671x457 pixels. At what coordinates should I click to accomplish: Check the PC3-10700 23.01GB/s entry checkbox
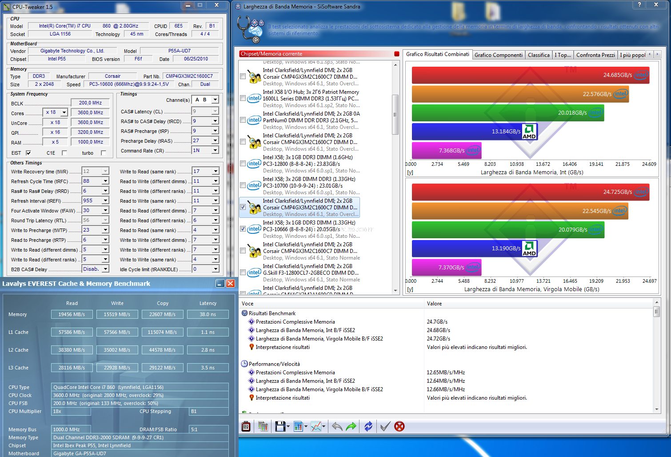tap(243, 185)
